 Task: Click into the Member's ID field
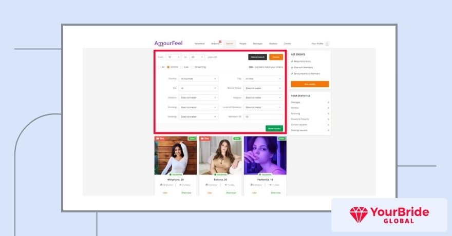(x=263, y=116)
